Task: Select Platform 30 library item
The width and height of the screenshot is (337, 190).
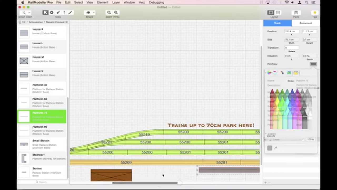Action: (42, 89)
